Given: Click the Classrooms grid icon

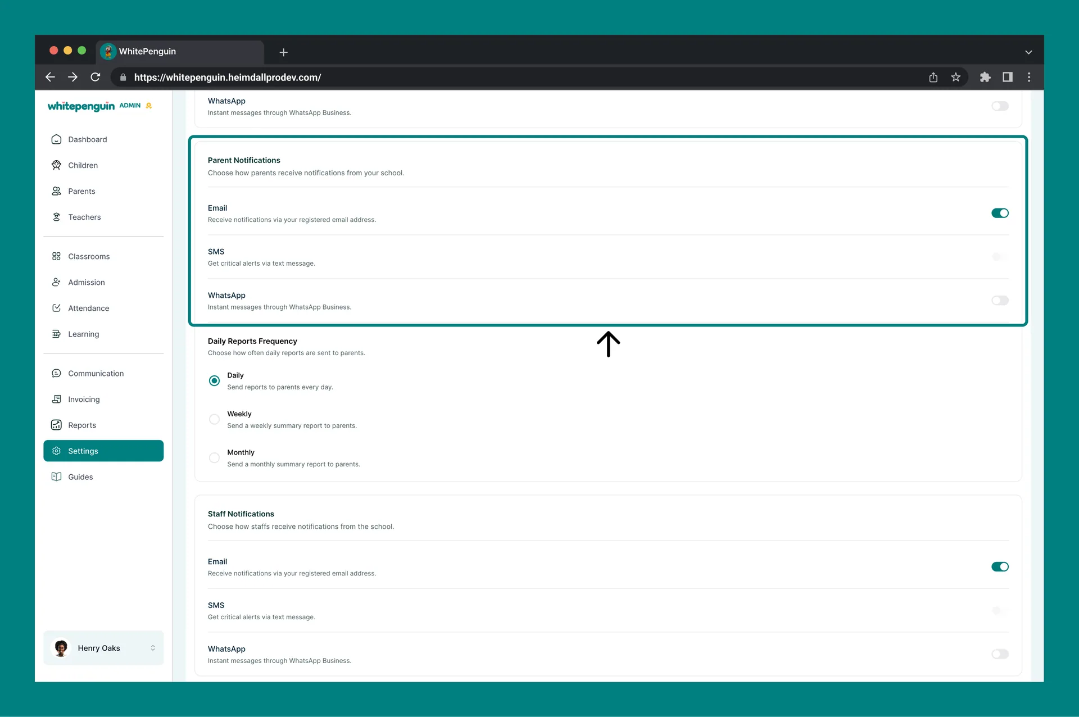Looking at the screenshot, I should pos(56,256).
